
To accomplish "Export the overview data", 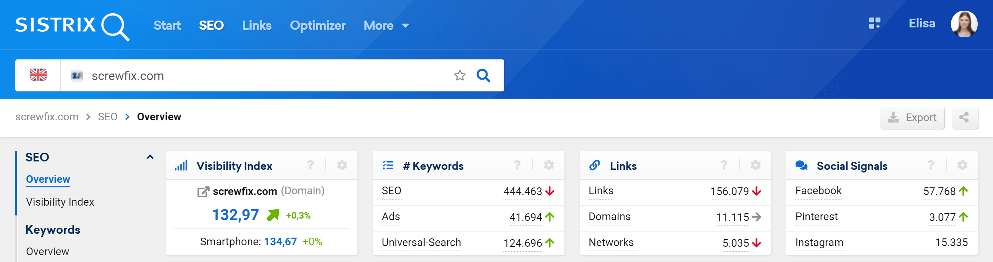I will click(912, 118).
